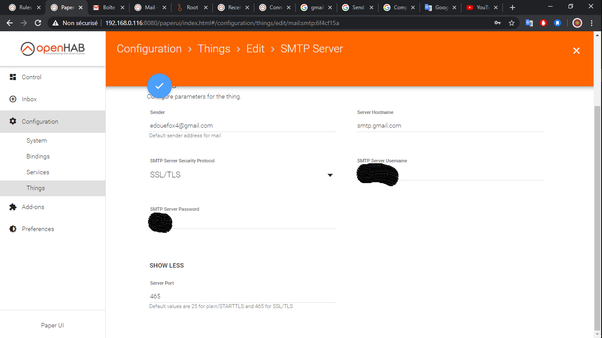
Task: Close the Root browser tab
Action: 205,7
